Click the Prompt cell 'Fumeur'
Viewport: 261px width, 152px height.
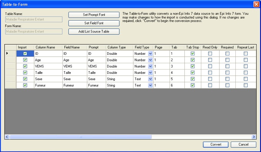[x=96, y=85]
